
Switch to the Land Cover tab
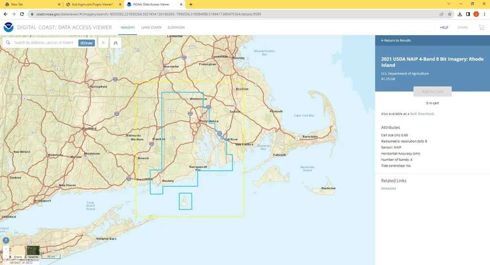coord(151,27)
